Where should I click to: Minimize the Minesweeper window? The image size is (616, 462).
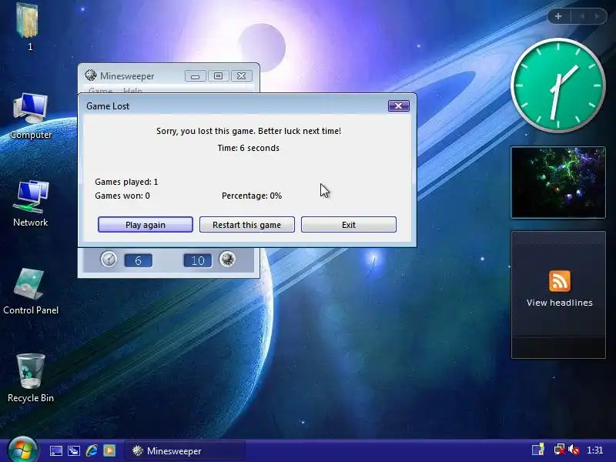(x=196, y=76)
